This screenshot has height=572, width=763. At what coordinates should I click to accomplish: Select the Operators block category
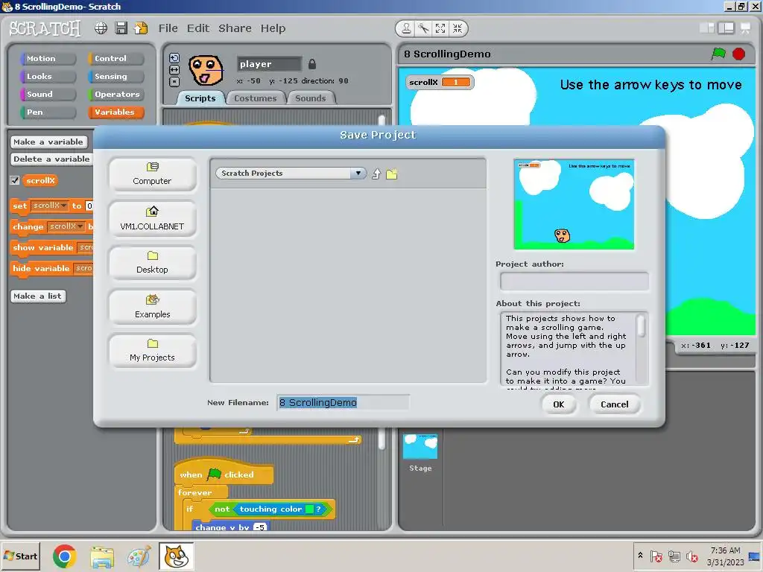coord(115,95)
